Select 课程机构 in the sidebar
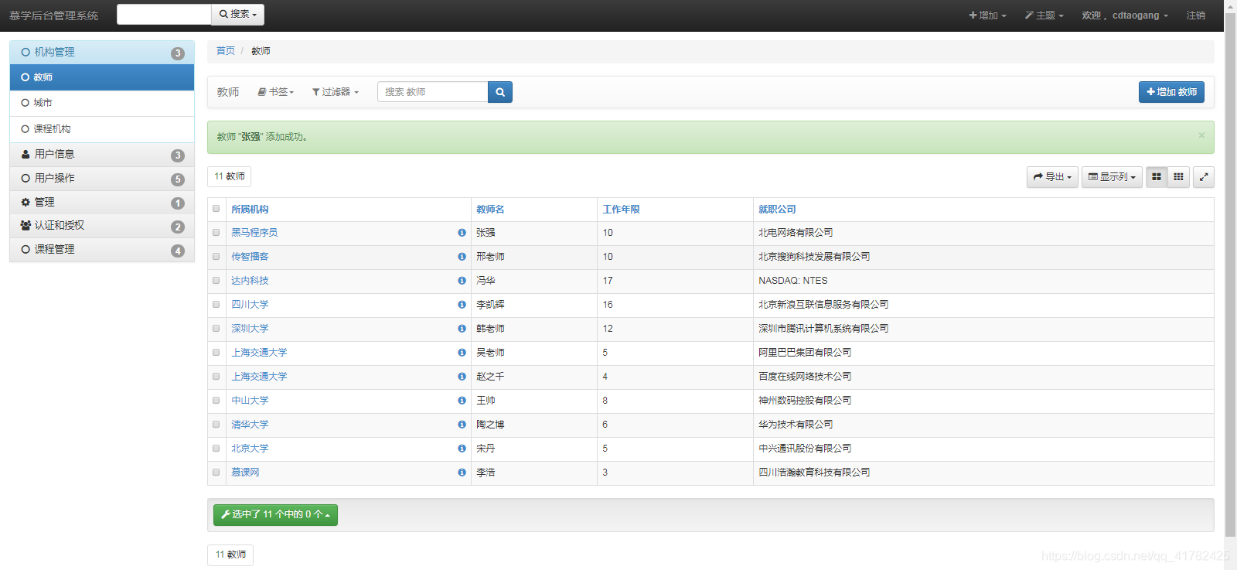This screenshot has width=1237, height=570. 102,129
